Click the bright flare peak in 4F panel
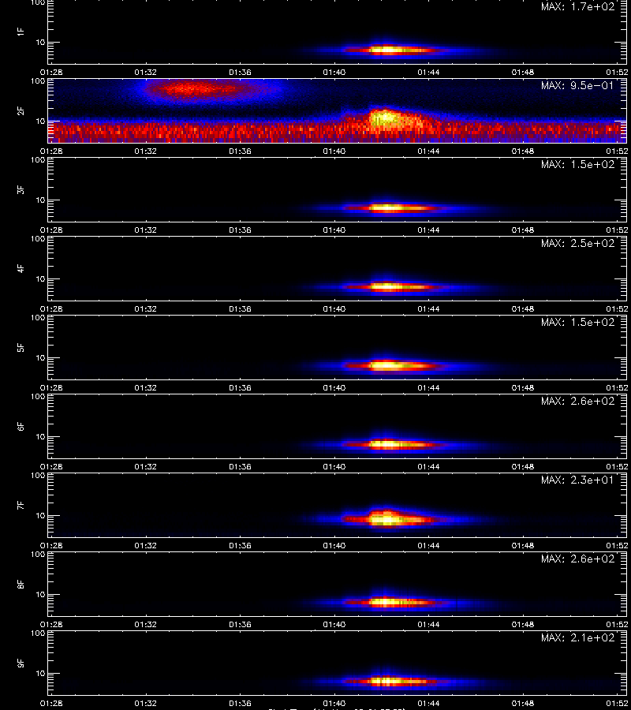This screenshot has width=631, height=710. (x=387, y=286)
